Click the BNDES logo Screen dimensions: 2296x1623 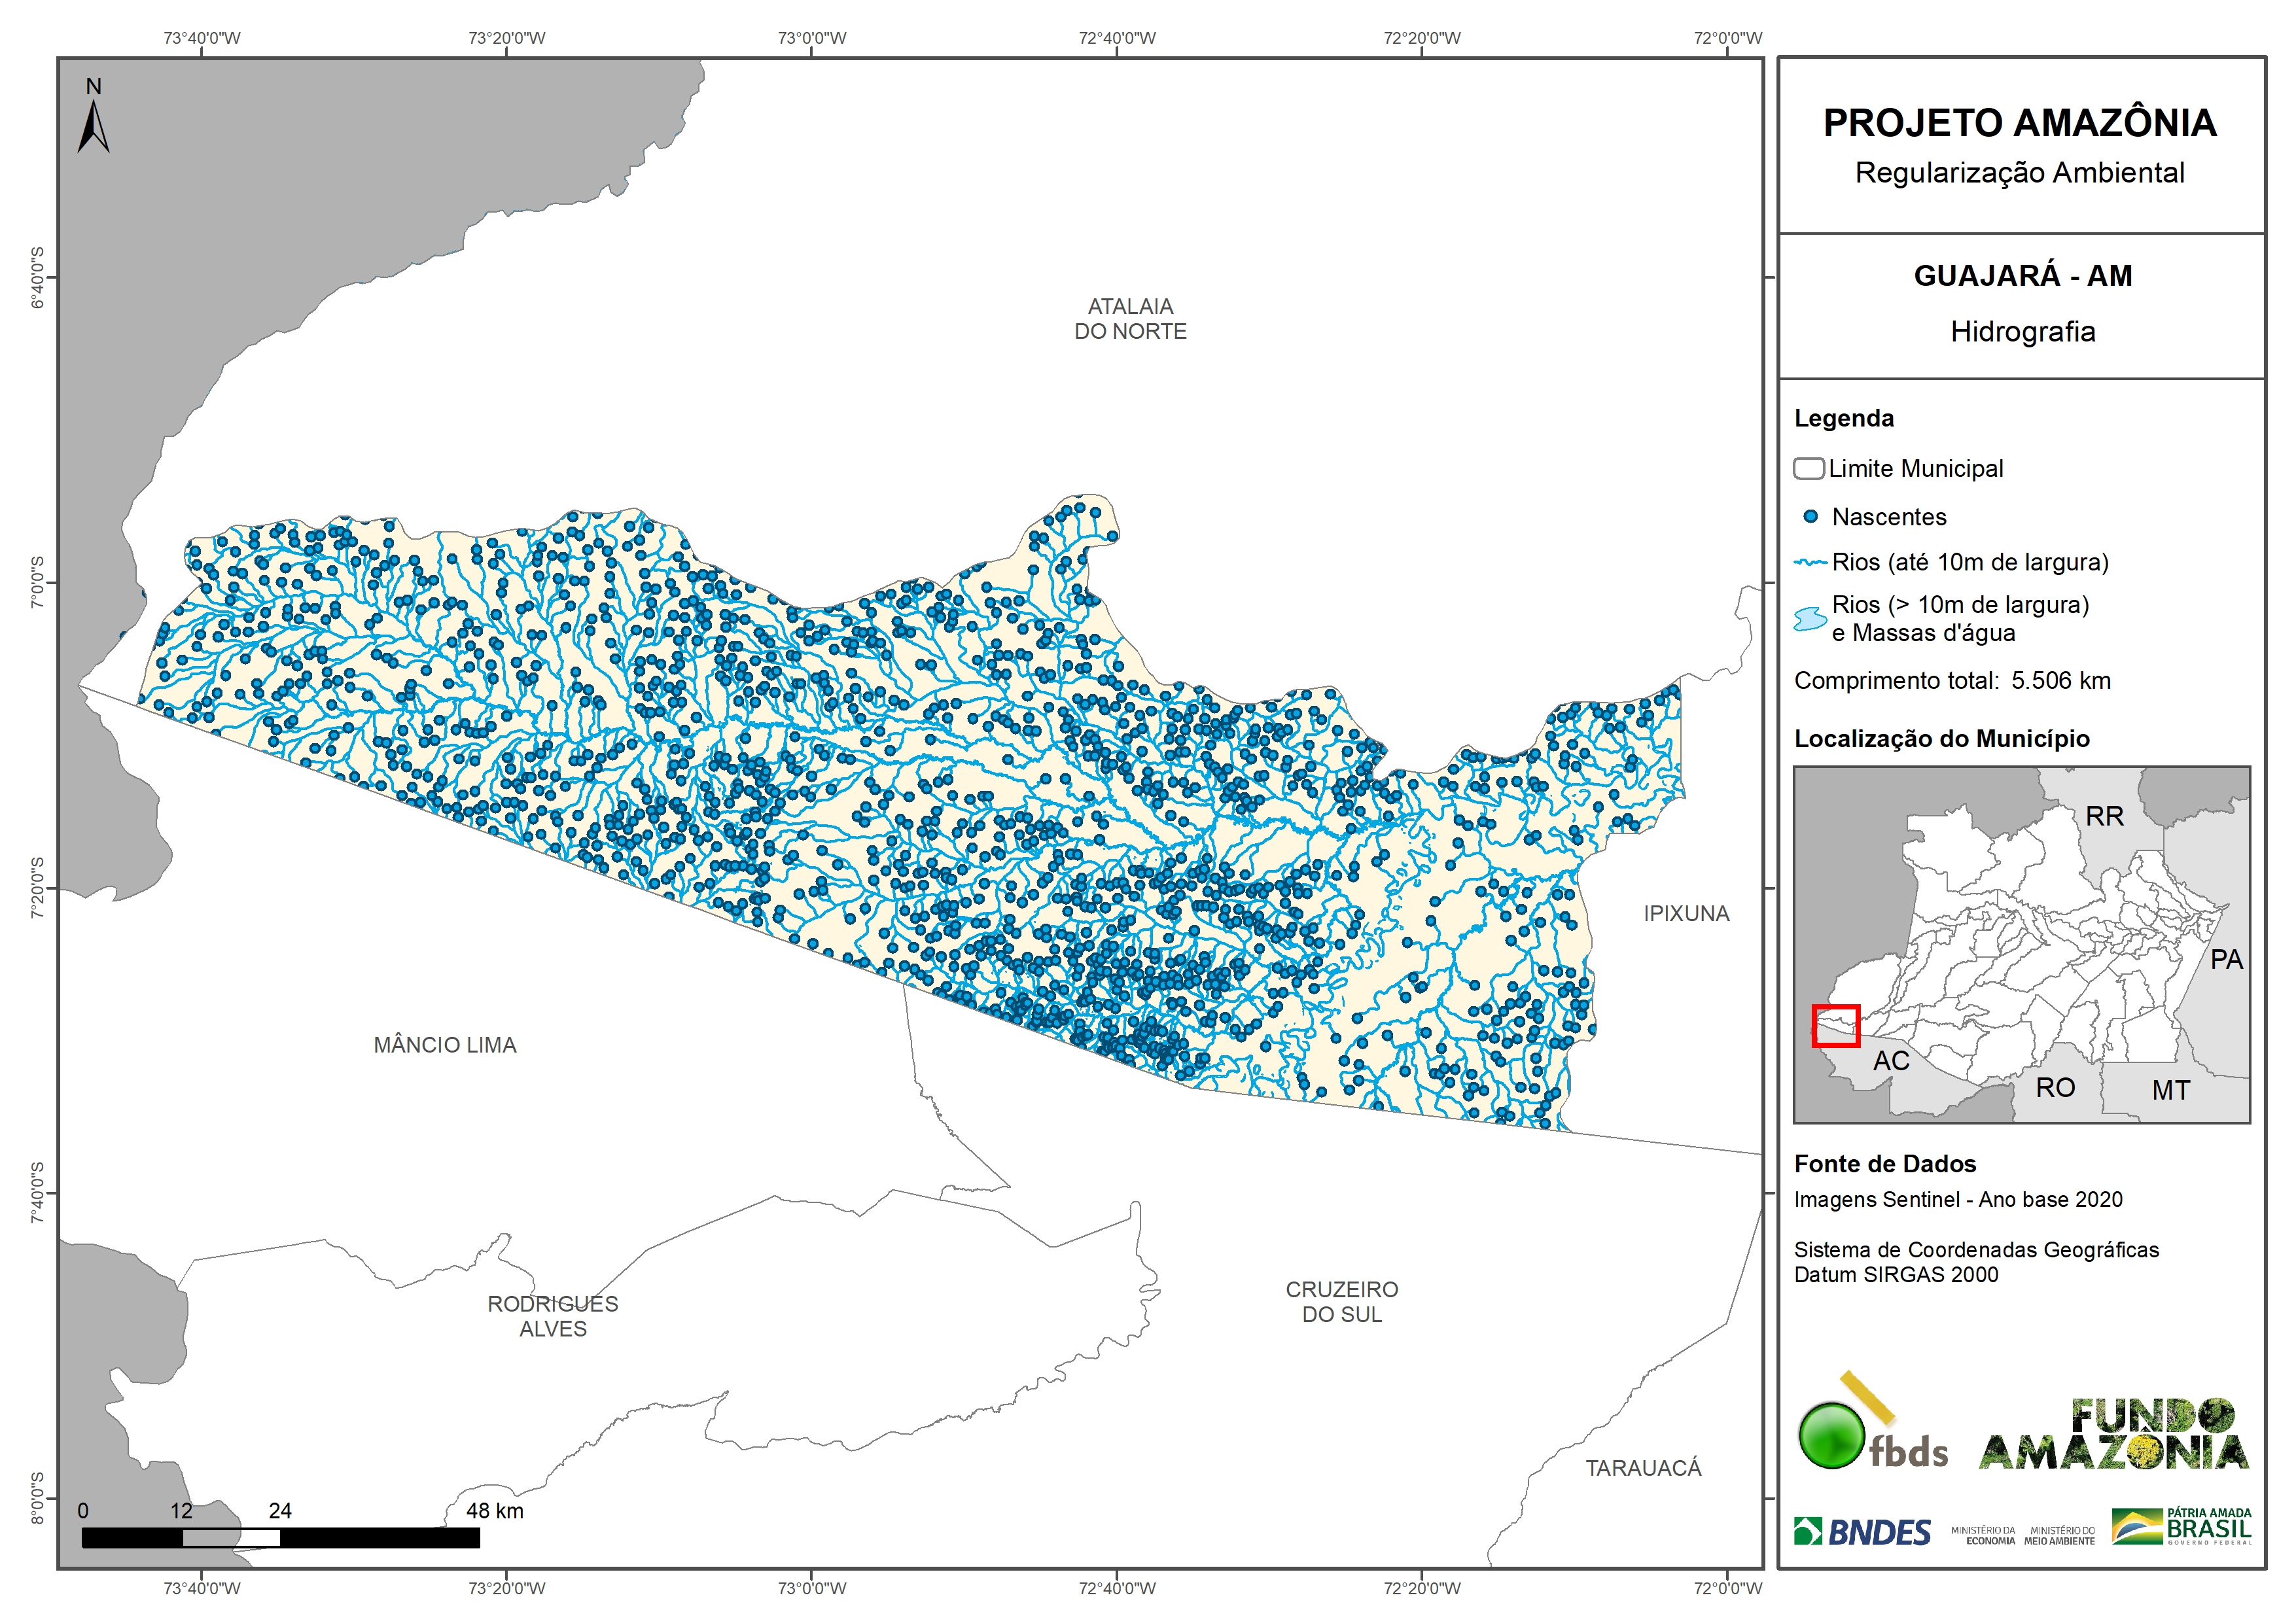(x=1862, y=1532)
